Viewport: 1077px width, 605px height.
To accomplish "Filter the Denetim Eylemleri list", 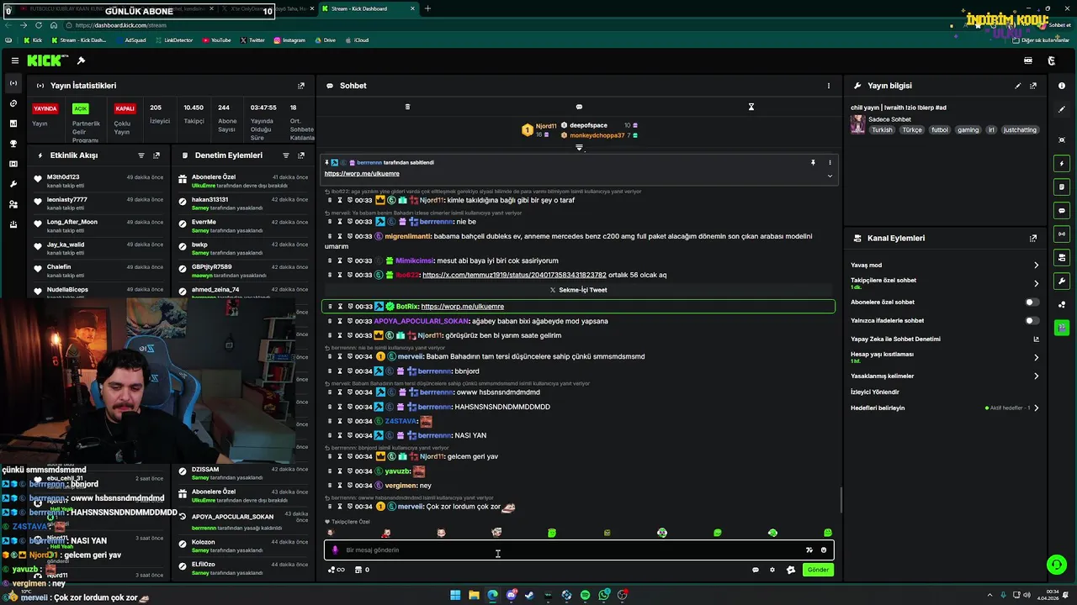I will [286, 155].
